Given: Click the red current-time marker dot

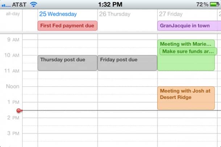Looking at the screenshot, I should point(19,110).
